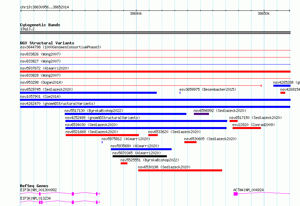Click the chr19:38630956..38652014 coordinate text
This screenshot has width=300, height=206.
[44, 7]
